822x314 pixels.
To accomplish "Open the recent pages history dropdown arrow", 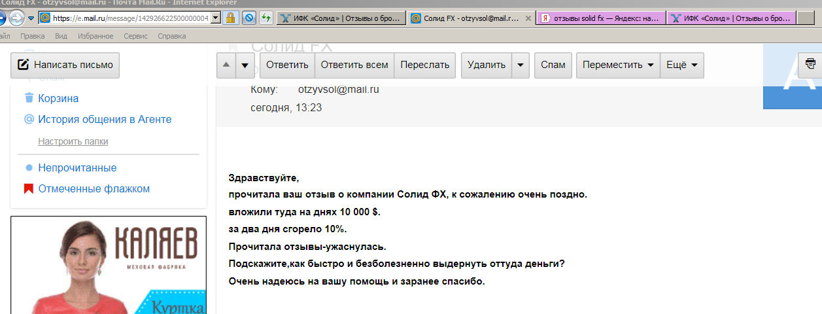I will pos(31,18).
